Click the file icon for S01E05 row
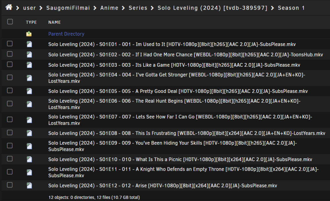This screenshot has height=201, width=330. (29, 91)
